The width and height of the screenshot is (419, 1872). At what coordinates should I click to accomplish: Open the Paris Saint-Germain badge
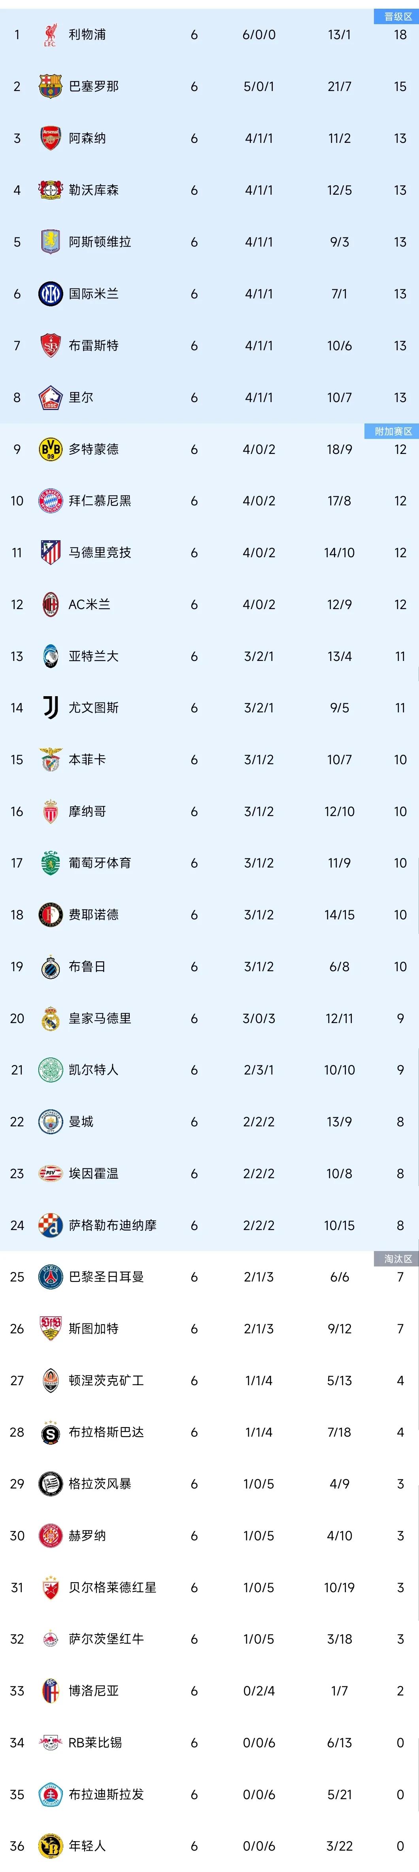(50, 1277)
